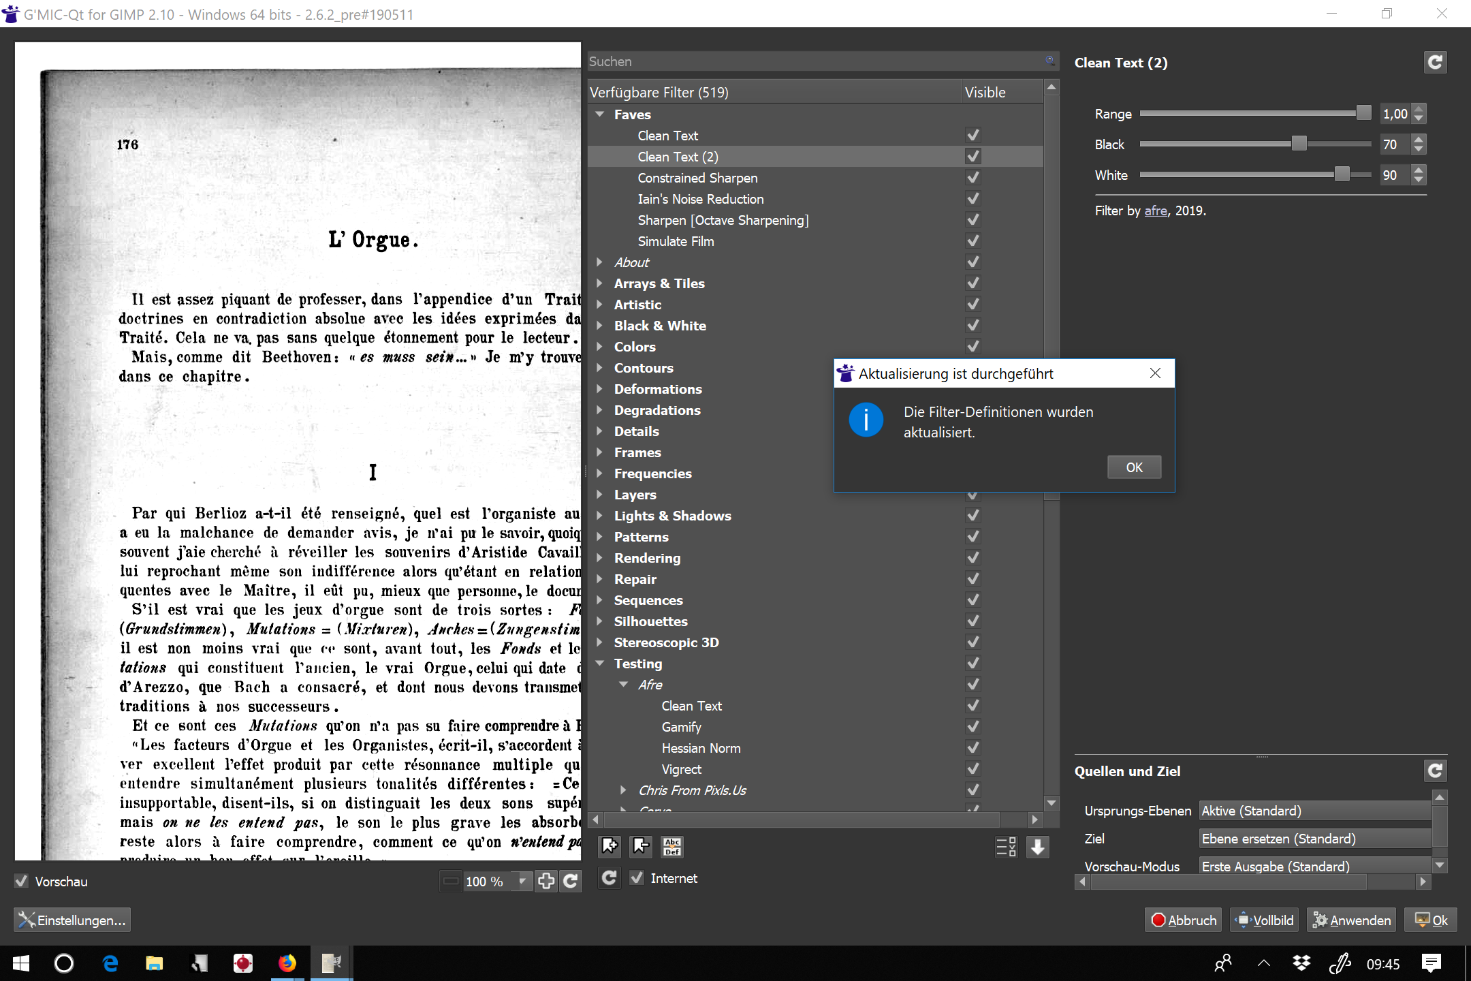This screenshot has height=981, width=1471.
Task: Click the collapse-all down arrow icon
Action: click(1037, 847)
